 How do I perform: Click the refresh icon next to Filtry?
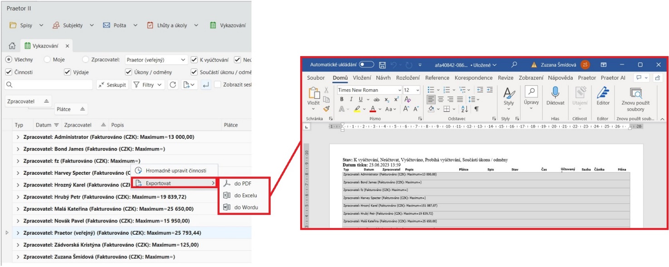coord(172,85)
